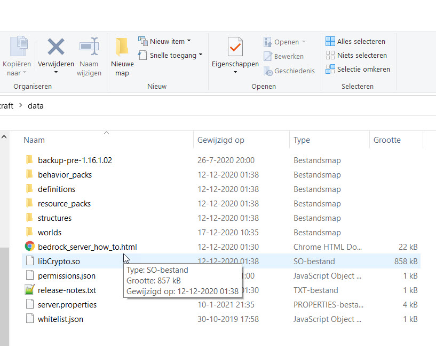Select file name release-notes.txt
Screen dimensions: 436x346
[x=67, y=290]
